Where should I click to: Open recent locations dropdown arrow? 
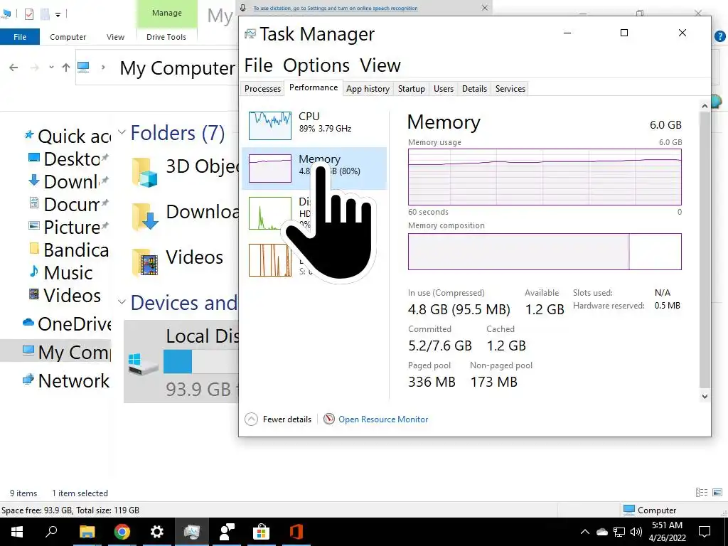pyautogui.click(x=51, y=68)
